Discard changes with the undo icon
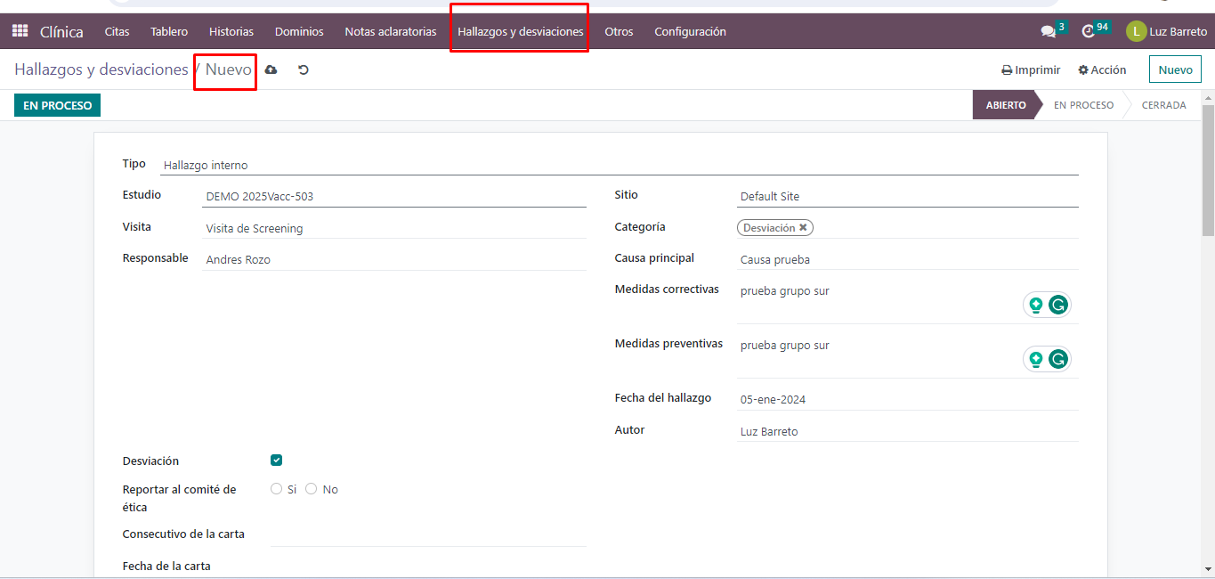 click(304, 69)
